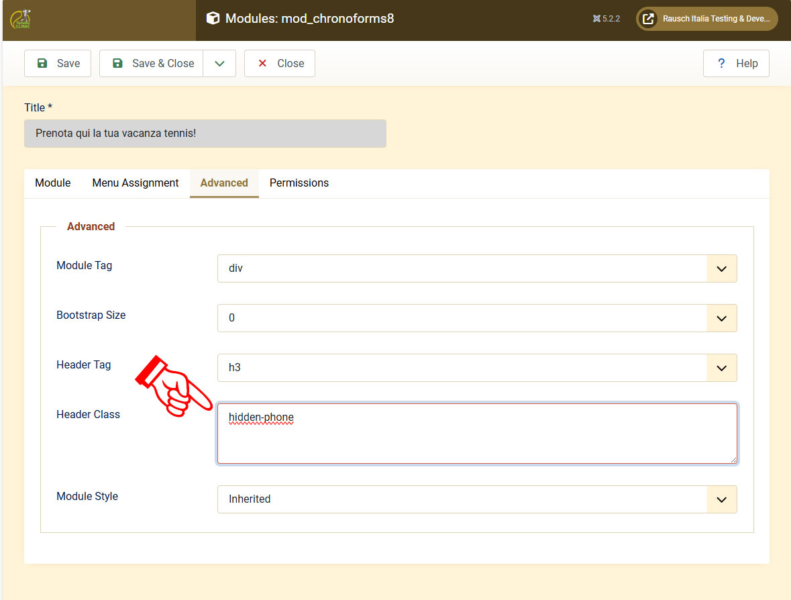Click the modules cube icon in header
791x600 pixels.
point(213,19)
